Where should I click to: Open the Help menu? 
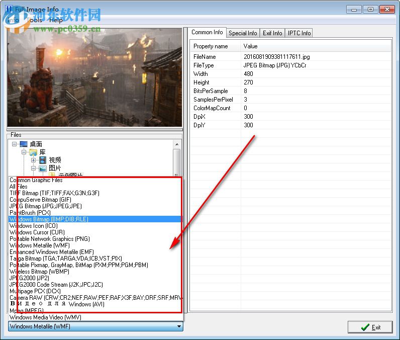(56, 20)
